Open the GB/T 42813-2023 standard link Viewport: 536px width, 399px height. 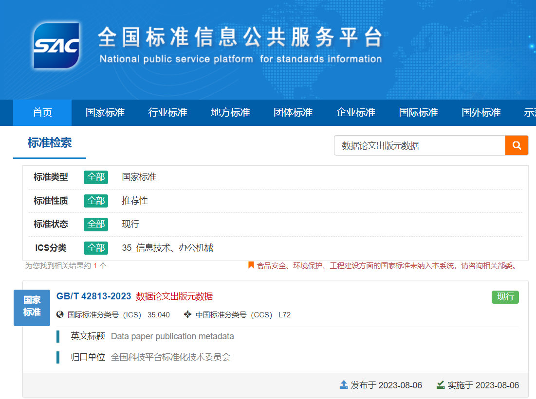pyautogui.click(x=94, y=296)
